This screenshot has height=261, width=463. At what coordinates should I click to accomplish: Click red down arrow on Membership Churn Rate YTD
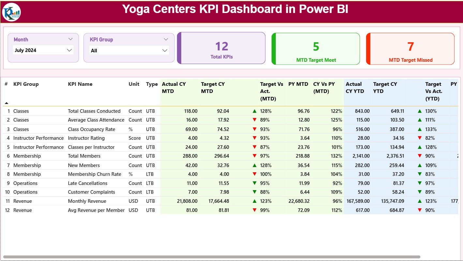pos(419,174)
